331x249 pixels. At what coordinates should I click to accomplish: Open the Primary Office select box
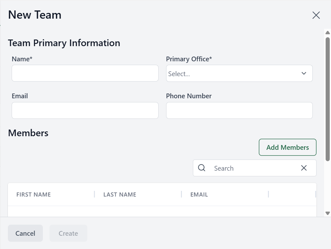tap(233, 73)
